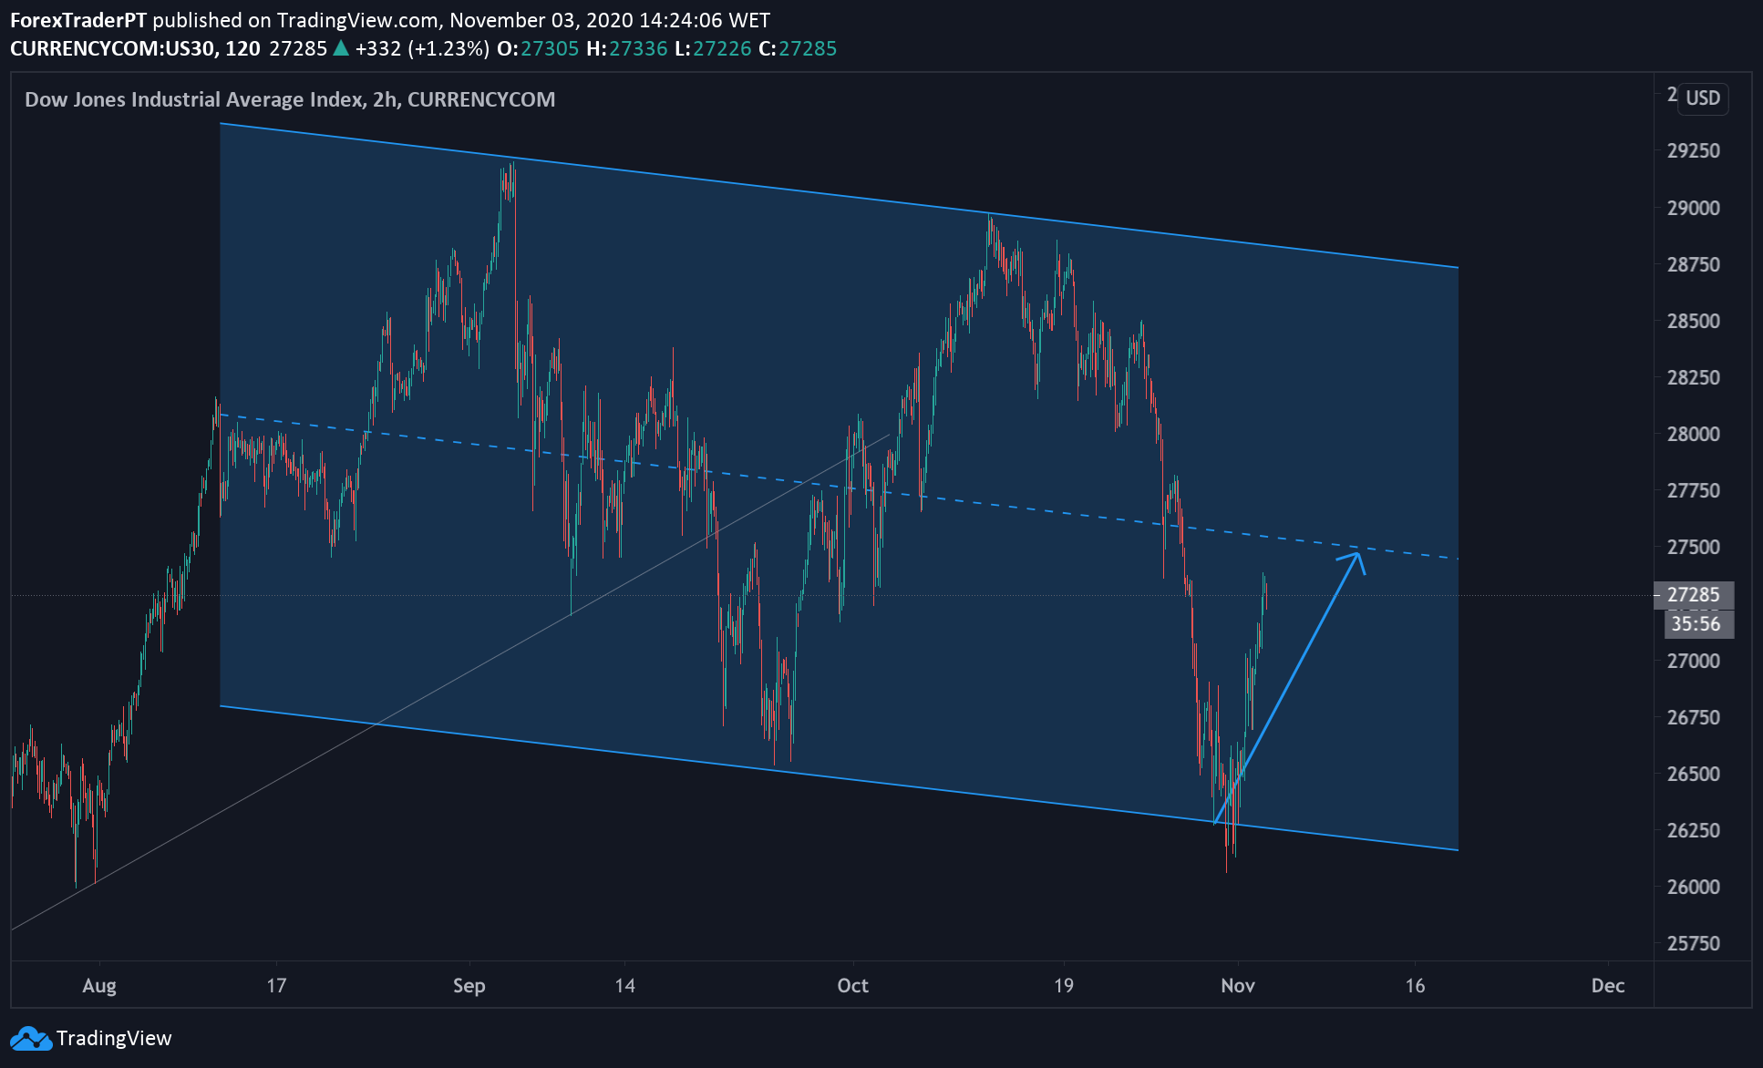Image resolution: width=1763 pixels, height=1068 pixels.
Task: Click the ForexTraderPT author name
Action: 78,20
